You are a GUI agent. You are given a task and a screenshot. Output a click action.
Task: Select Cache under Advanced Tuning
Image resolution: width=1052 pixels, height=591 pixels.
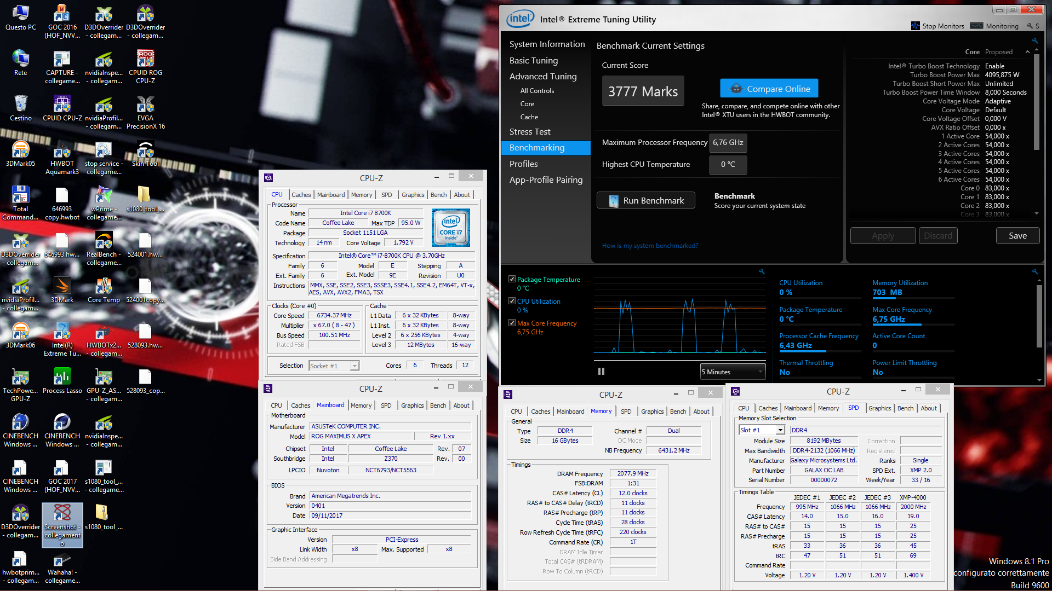529,117
